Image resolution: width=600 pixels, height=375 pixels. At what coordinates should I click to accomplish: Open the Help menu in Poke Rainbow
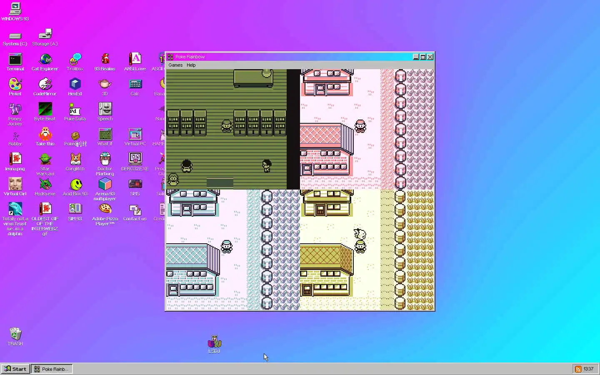coord(191,65)
